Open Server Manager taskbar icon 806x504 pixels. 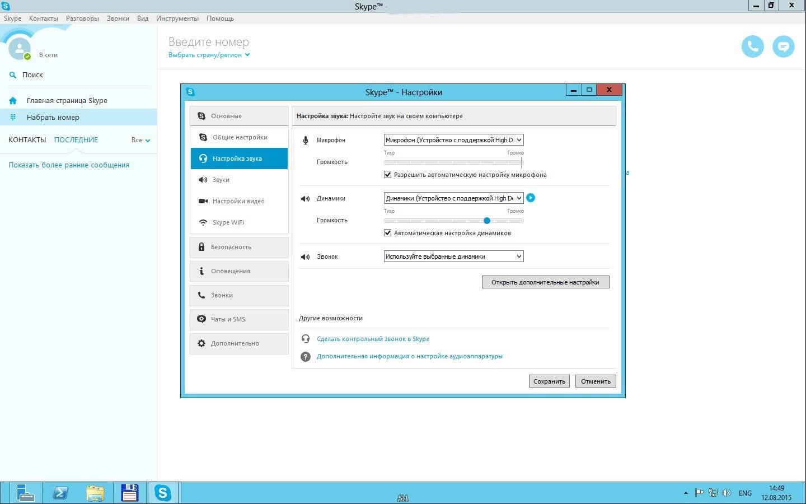[x=25, y=493]
